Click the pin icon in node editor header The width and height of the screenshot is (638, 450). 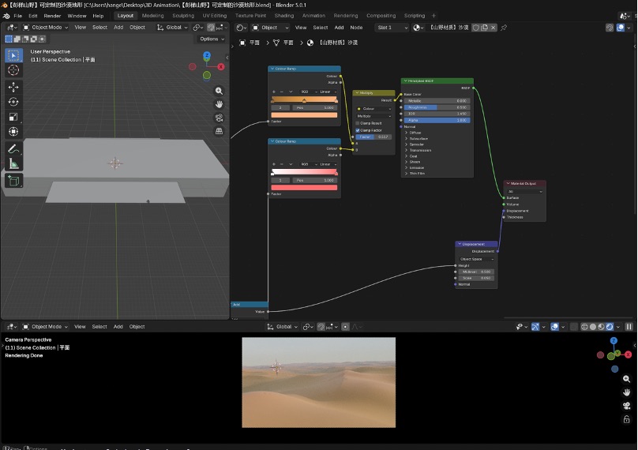click(x=504, y=28)
